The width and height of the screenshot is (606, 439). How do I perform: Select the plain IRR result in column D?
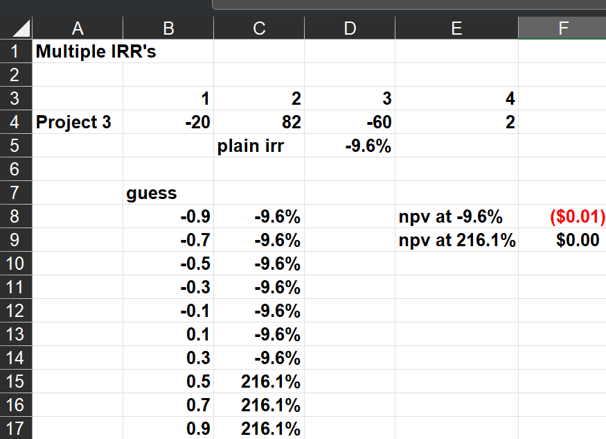(350, 146)
